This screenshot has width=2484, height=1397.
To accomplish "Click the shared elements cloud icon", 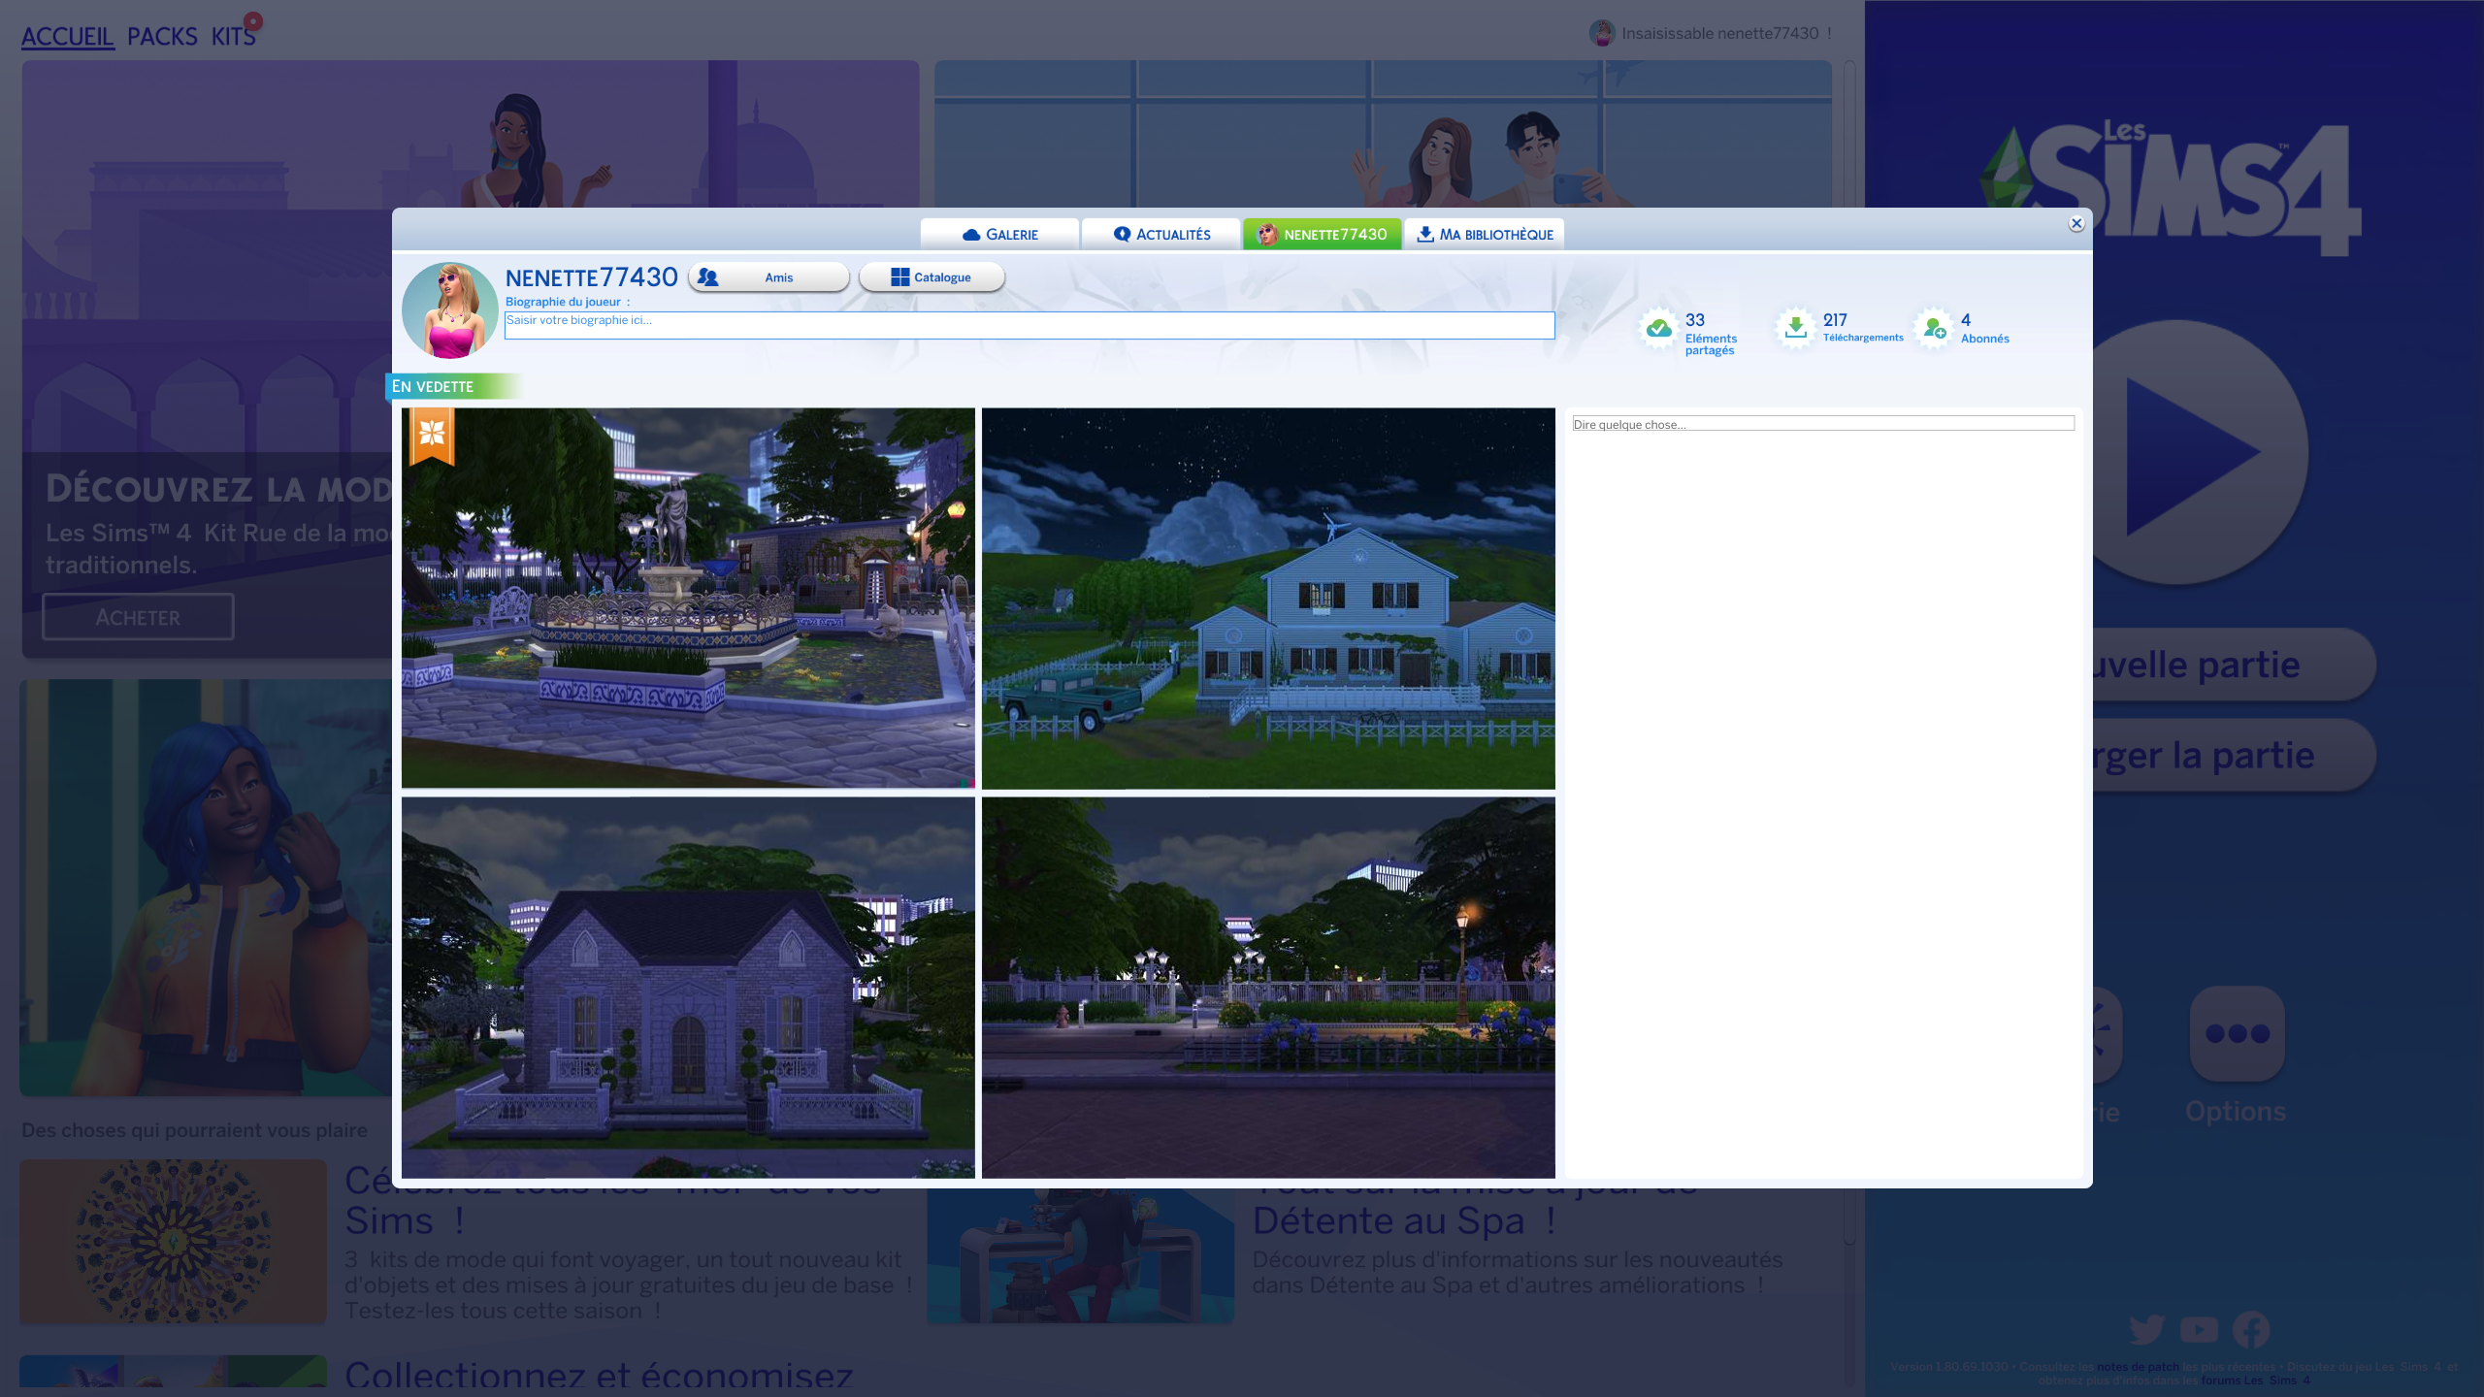I will pos(1659,328).
